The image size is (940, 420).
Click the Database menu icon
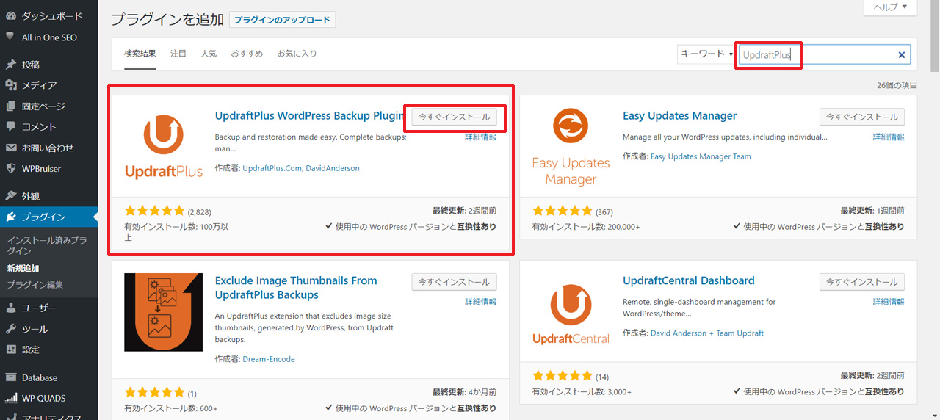11,377
